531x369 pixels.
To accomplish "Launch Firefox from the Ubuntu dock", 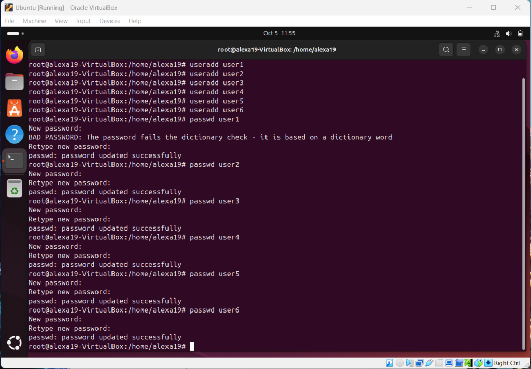I will (x=15, y=55).
